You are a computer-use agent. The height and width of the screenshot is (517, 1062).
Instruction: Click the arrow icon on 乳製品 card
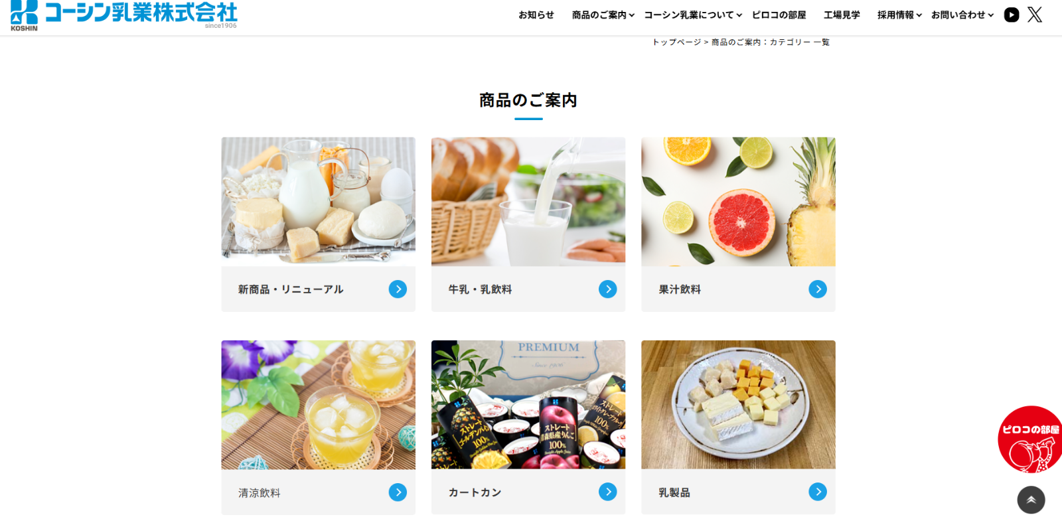818,492
